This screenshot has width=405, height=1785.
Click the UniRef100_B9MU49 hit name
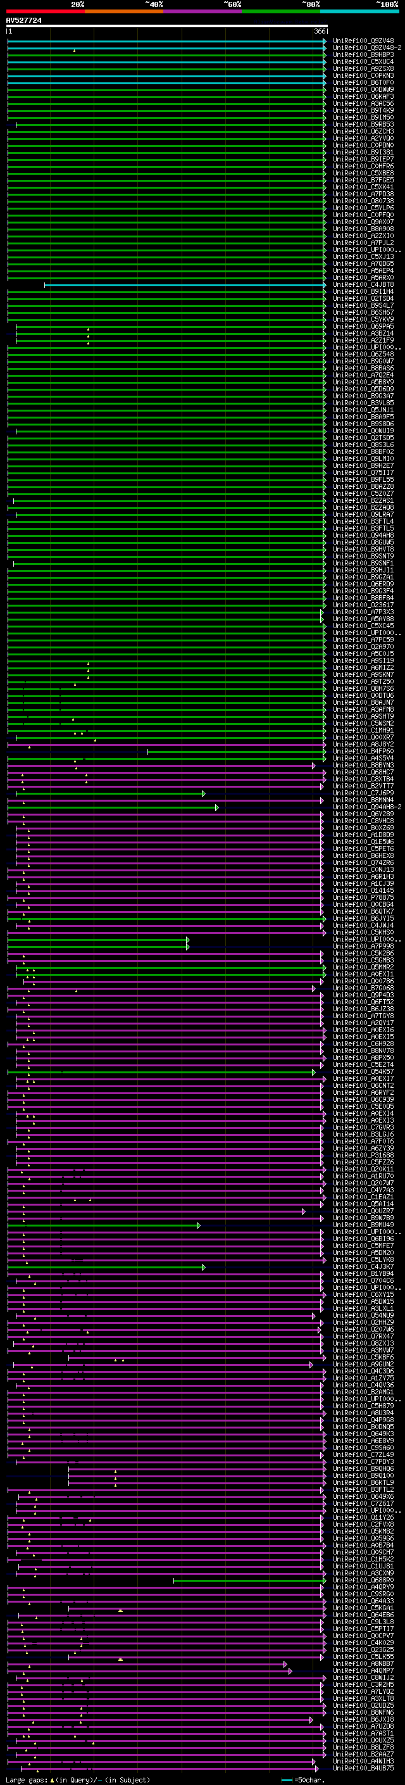coord(363,1225)
